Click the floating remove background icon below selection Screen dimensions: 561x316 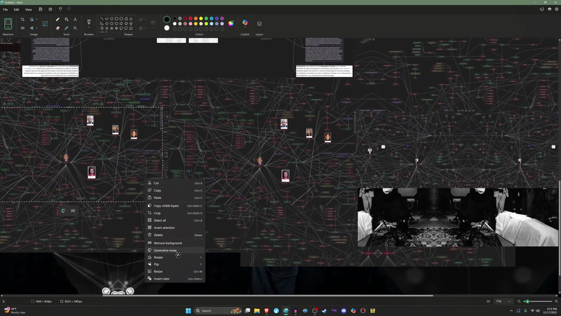click(x=73, y=211)
